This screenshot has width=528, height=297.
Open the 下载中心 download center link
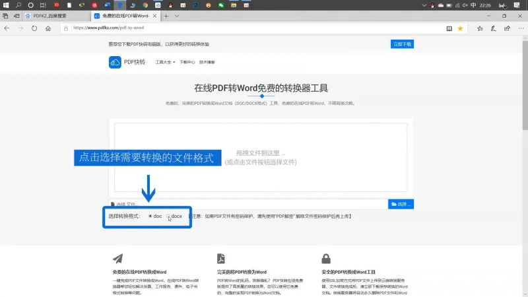pyautogui.click(x=187, y=62)
